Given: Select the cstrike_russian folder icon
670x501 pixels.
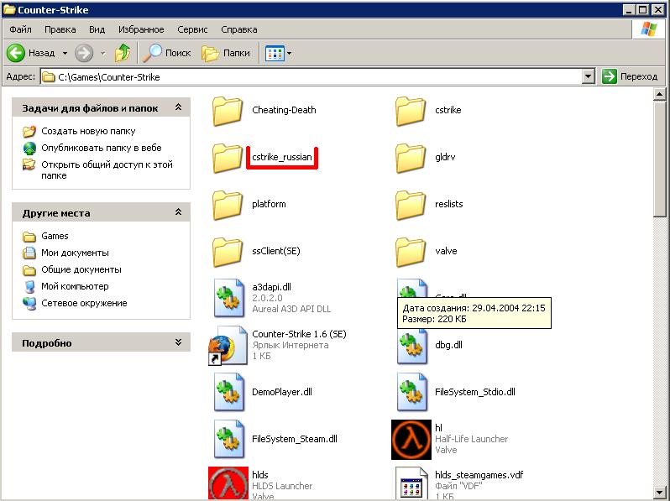Looking at the screenshot, I should click(228, 158).
